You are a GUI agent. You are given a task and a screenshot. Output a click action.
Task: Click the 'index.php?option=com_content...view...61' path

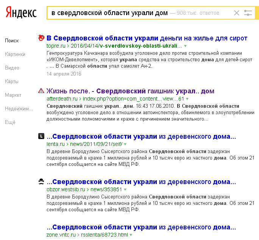tap(133, 99)
